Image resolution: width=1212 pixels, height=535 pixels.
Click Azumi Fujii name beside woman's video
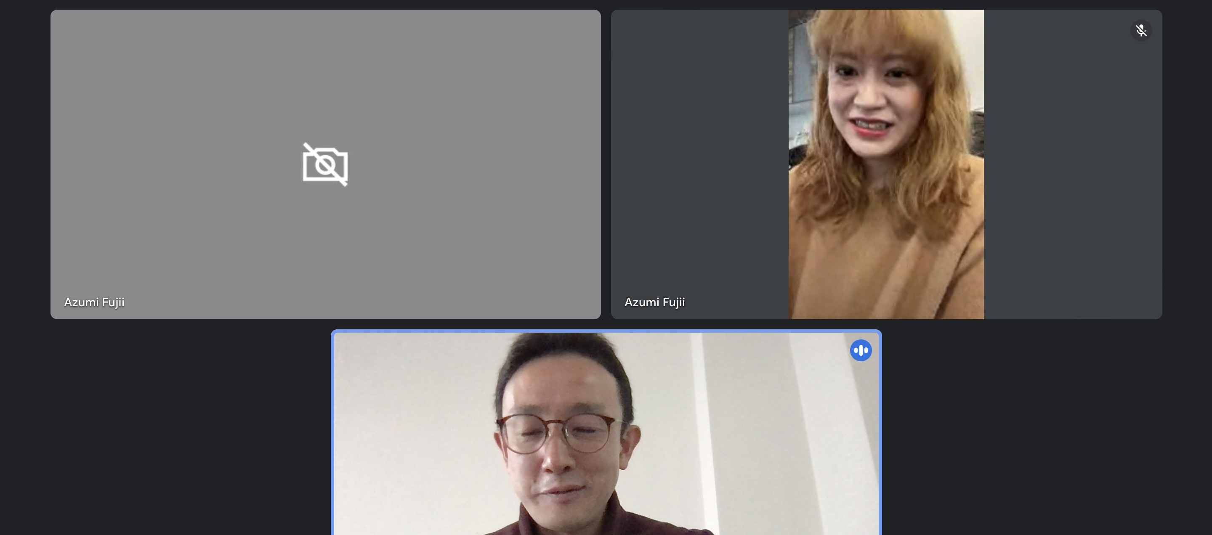(654, 302)
